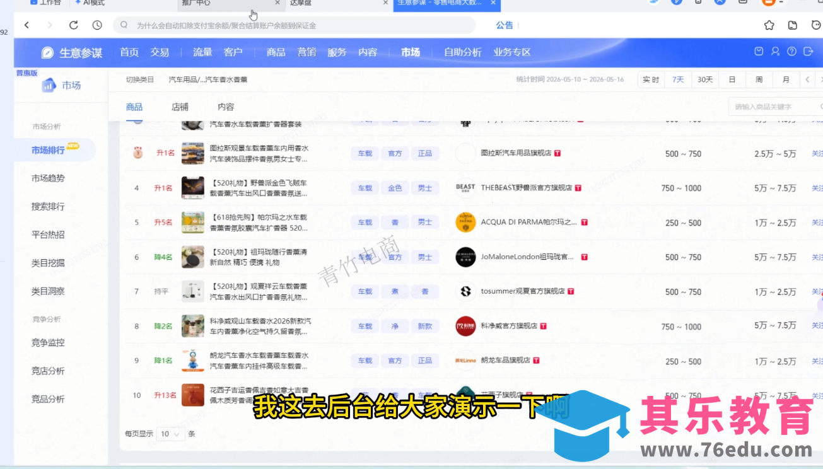This screenshot has width=823, height=469.
Task: Click the browser forward arrow
Action: pyautogui.click(x=50, y=25)
